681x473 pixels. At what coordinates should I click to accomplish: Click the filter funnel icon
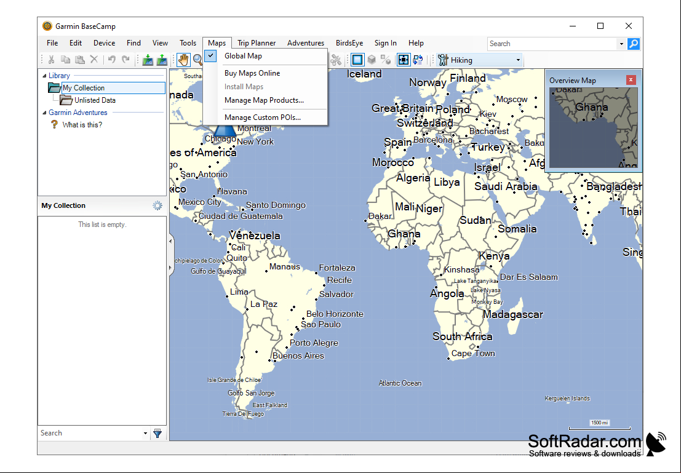(x=157, y=433)
